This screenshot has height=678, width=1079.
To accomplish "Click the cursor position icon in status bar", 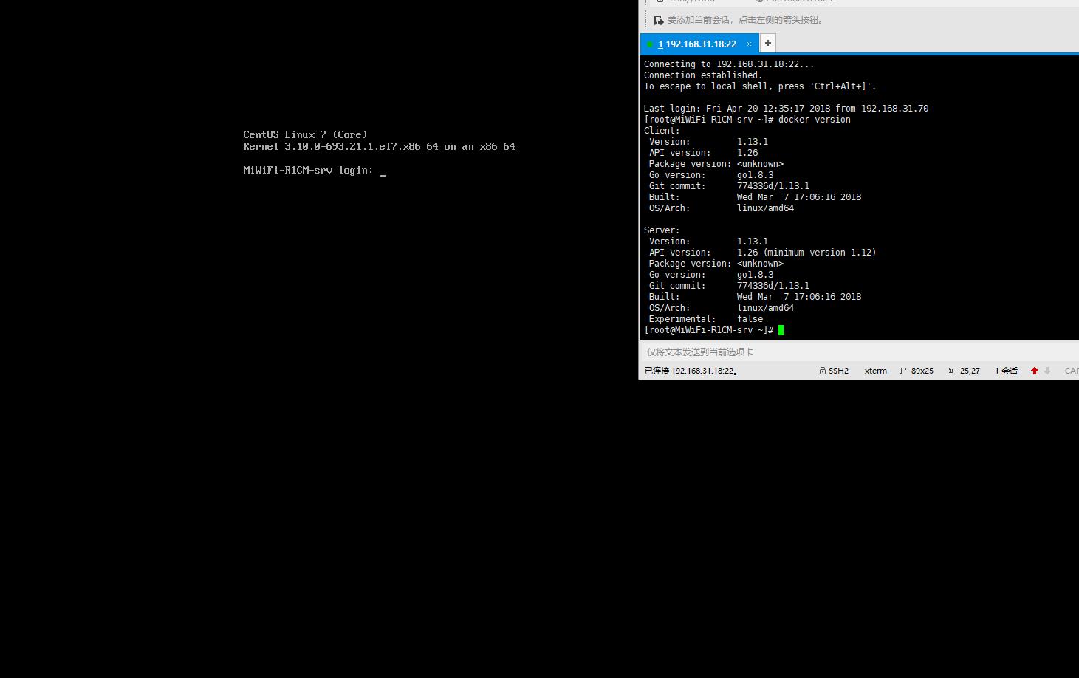I will pos(952,371).
